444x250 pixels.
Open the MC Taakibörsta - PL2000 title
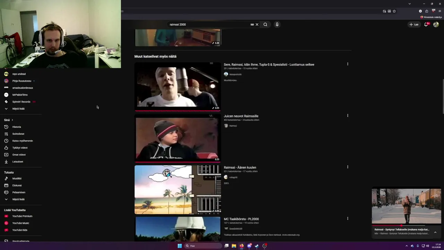pyautogui.click(x=241, y=219)
